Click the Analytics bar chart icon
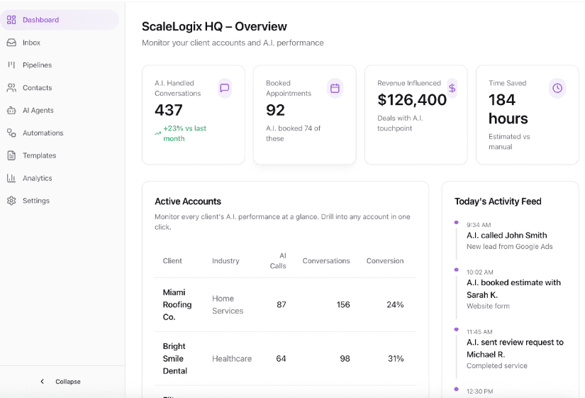The height and width of the screenshot is (398, 585). tap(11, 178)
